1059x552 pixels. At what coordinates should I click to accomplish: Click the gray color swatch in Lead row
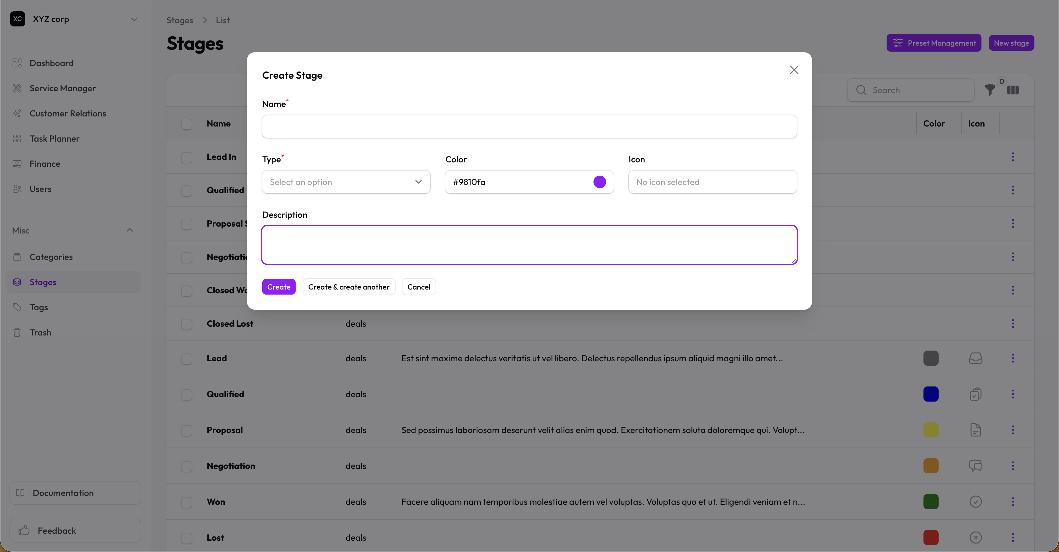(x=931, y=358)
